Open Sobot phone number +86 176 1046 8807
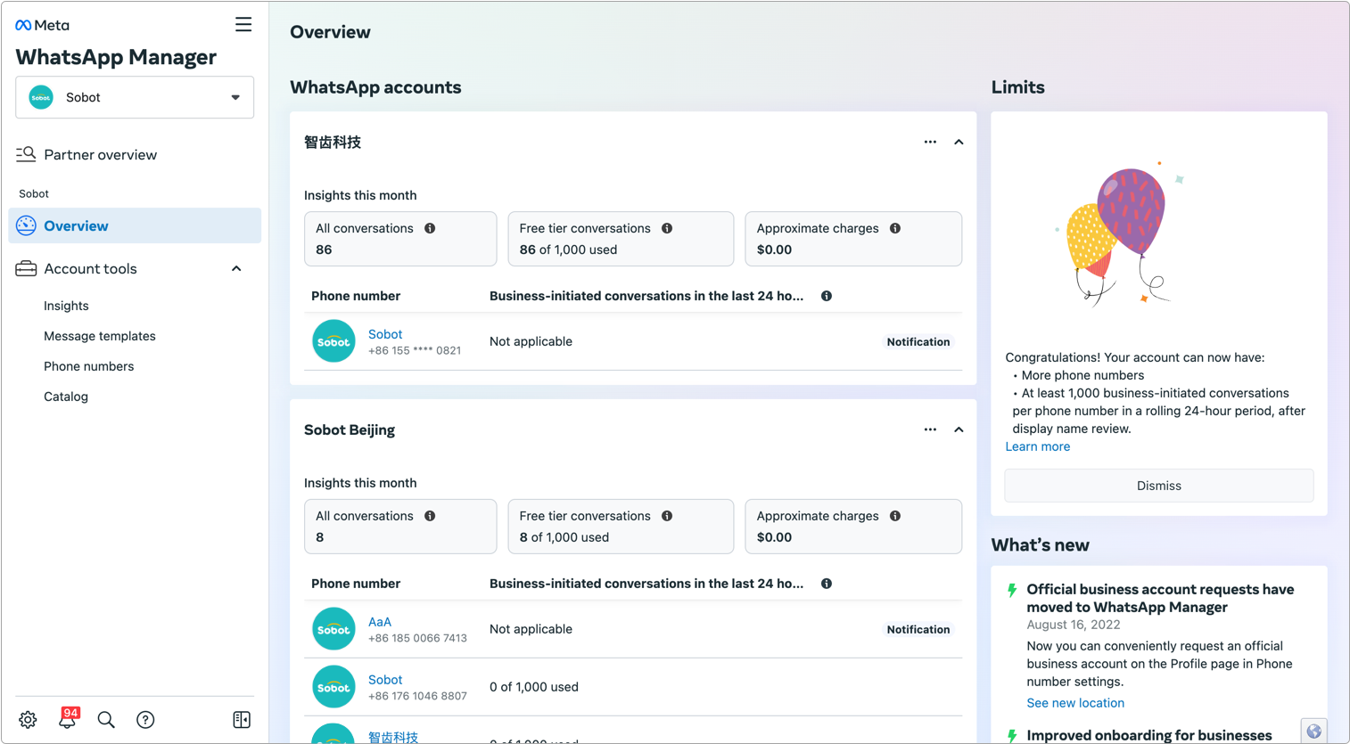This screenshot has height=744, width=1350. [385, 680]
